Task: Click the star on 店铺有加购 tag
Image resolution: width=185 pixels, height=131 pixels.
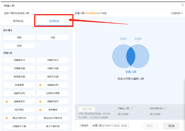Action: (40, 85)
